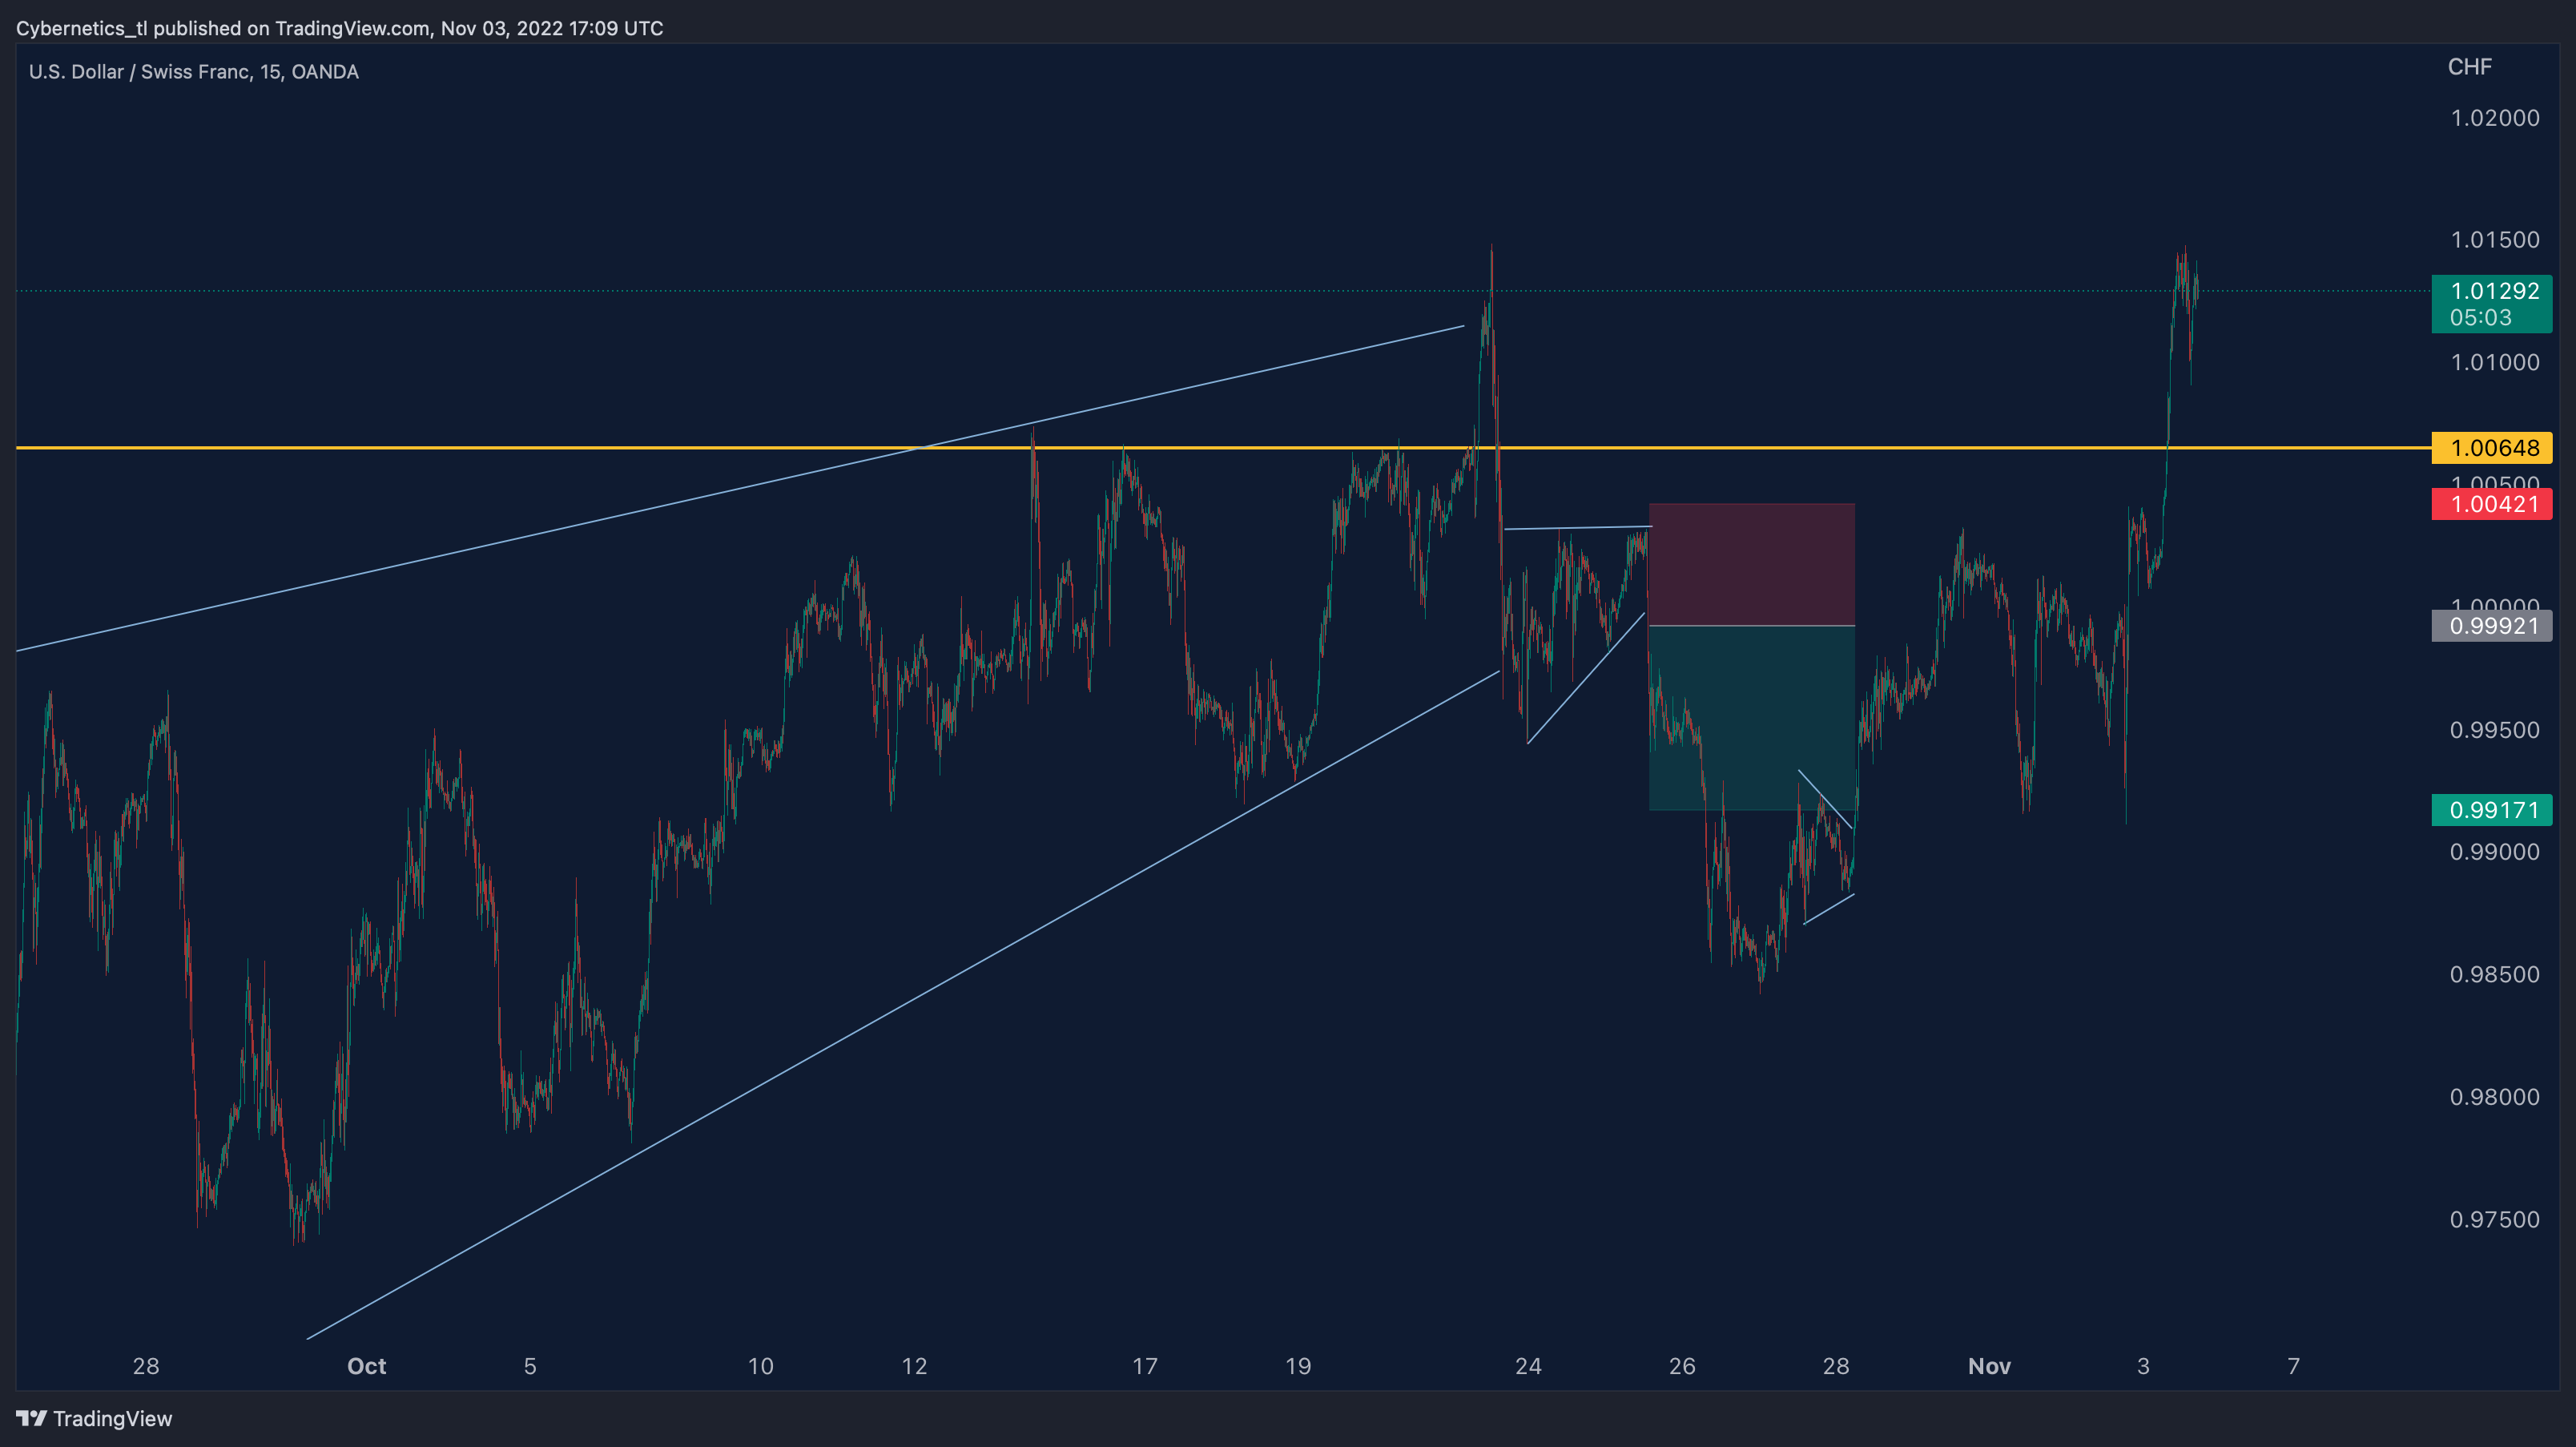Select the teal profit zone of short position

click(x=1752, y=718)
